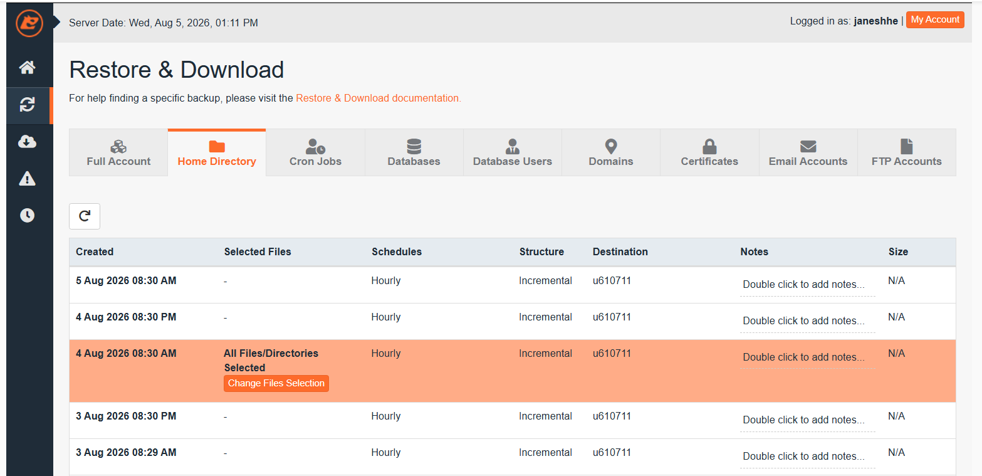Click the Structure column header
The height and width of the screenshot is (476, 982).
coord(541,252)
